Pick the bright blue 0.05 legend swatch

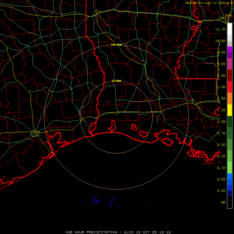tap(230, 177)
